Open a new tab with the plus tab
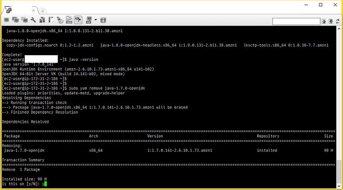The image size is (343, 190). pos(43,10)
